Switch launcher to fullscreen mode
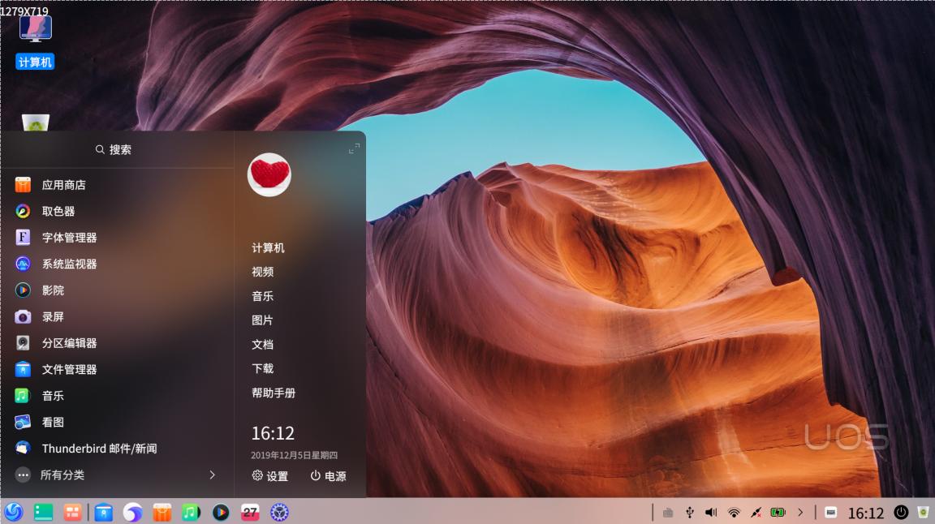Image resolution: width=935 pixels, height=524 pixels. [353, 148]
